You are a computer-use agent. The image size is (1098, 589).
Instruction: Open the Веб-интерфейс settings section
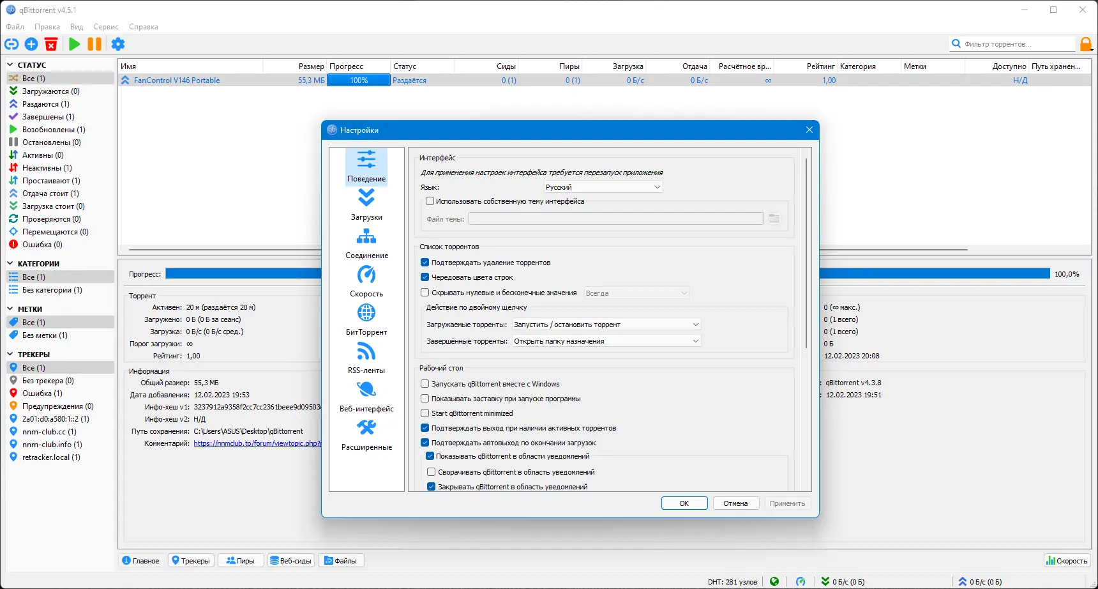point(366,397)
